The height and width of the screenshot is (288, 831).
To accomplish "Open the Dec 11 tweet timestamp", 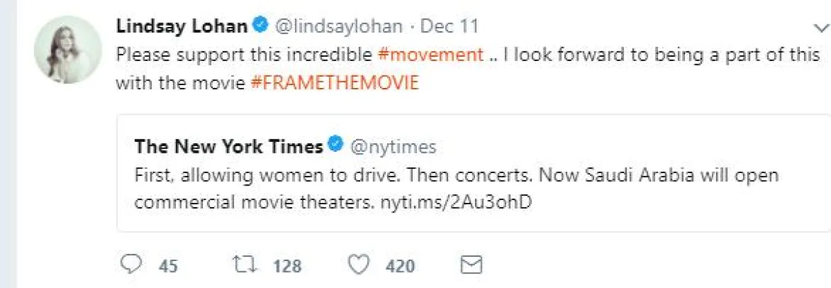I will point(449,27).
